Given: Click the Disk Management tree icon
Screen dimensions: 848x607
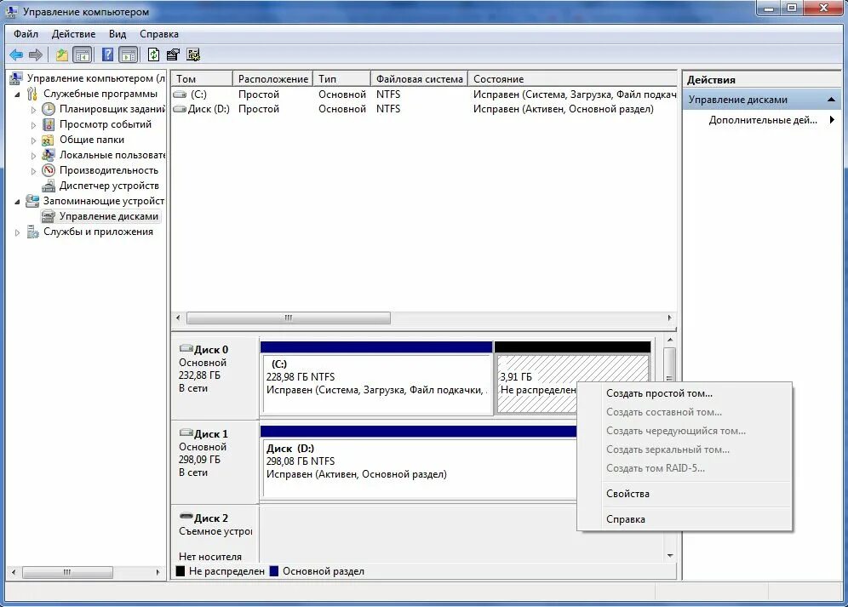Looking at the screenshot, I should click(x=49, y=216).
